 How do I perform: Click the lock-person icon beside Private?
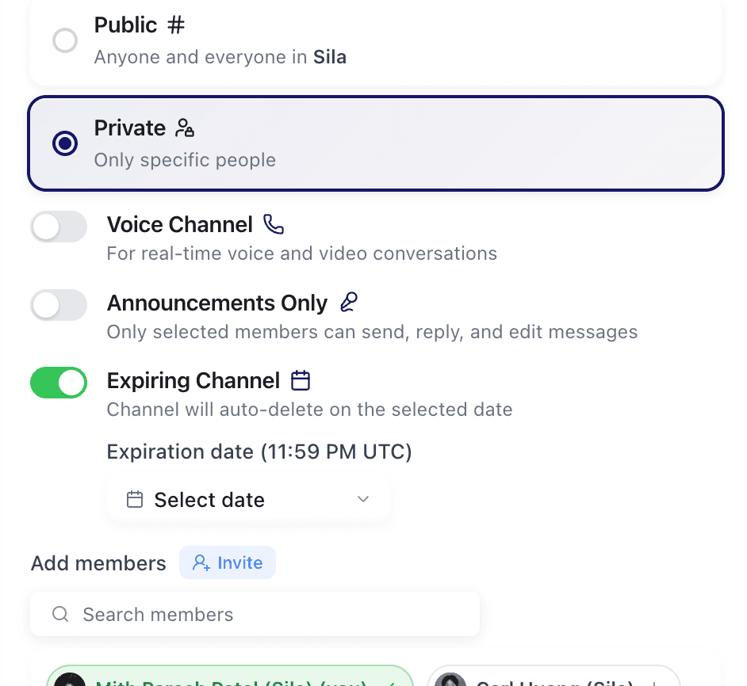(185, 128)
